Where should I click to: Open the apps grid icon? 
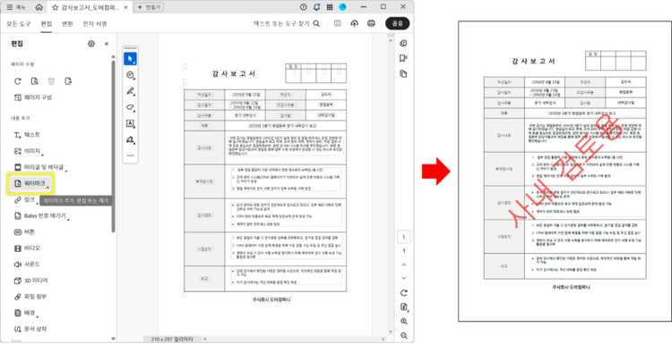point(330,7)
